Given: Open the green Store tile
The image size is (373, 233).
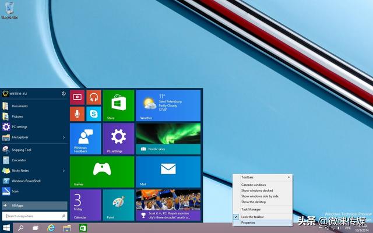Looking at the screenshot, I should [x=118, y=105].
